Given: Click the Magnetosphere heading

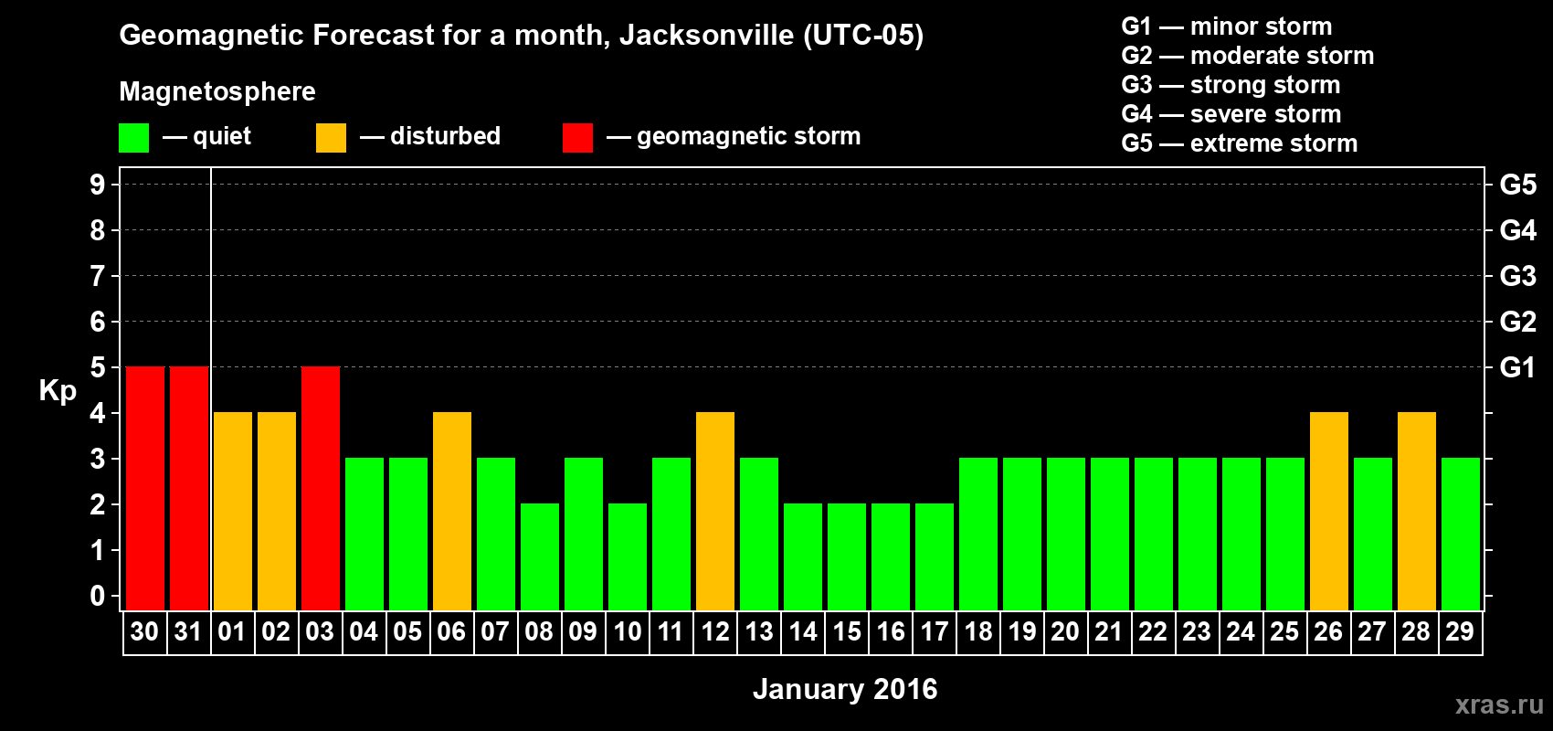Looking at the screenshot, I should point(217,92).
